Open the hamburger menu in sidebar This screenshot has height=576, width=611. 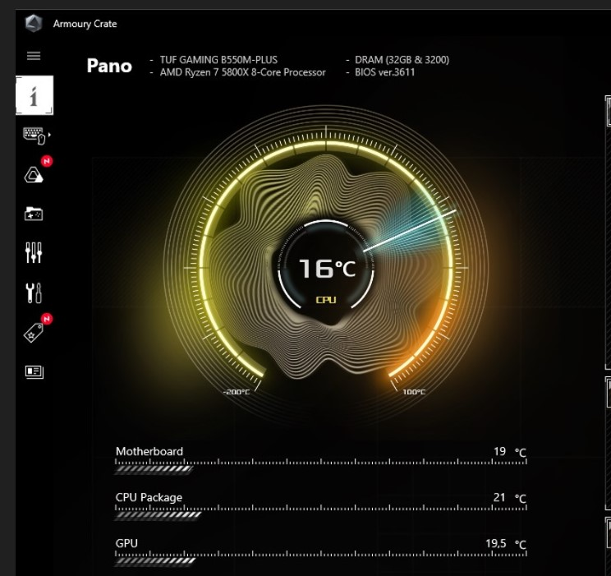pos(34,56)
